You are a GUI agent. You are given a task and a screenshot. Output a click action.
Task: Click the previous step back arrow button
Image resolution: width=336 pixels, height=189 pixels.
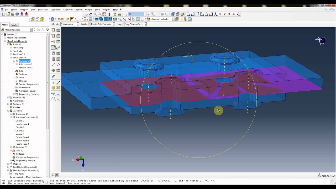[x=53, y=175]
